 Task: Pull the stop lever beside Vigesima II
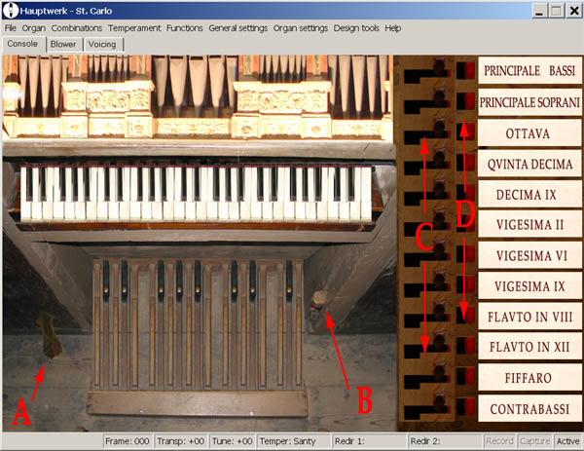tap(426, 225)
